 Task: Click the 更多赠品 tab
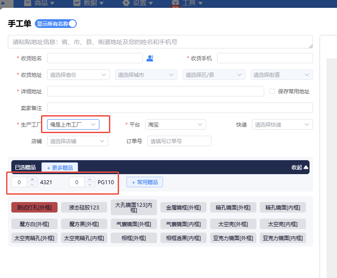tap(60, 168)
